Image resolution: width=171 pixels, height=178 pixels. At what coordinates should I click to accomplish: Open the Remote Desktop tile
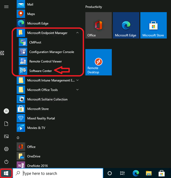tap(99, 62)
